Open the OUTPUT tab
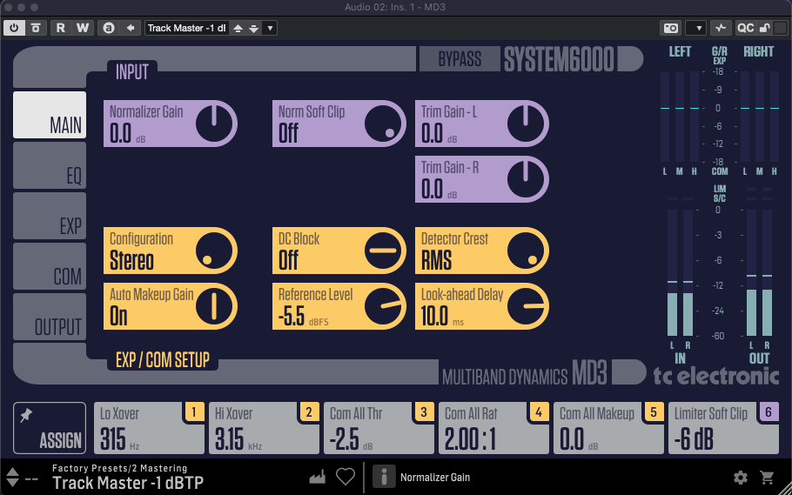This screenshot has height=495, width=792. [x=50, y=317]
